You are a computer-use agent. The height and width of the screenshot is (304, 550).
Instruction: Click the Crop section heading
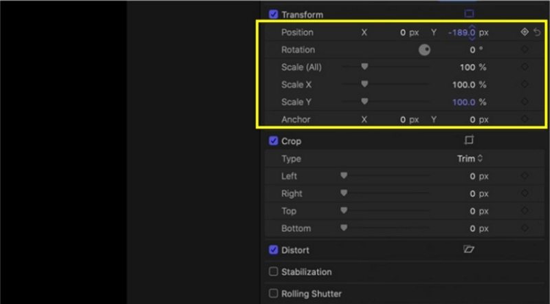[291, 141]
